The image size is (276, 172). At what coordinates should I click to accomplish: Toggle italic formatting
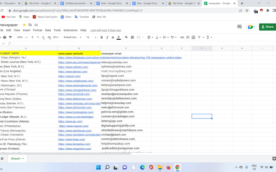[x=107, y=37]
